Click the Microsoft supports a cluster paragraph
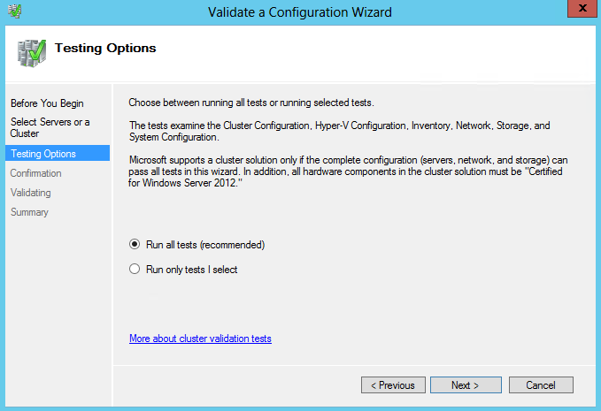Image resolution: width=601 pixels, height=411 pixels. [x=348, y=171]
